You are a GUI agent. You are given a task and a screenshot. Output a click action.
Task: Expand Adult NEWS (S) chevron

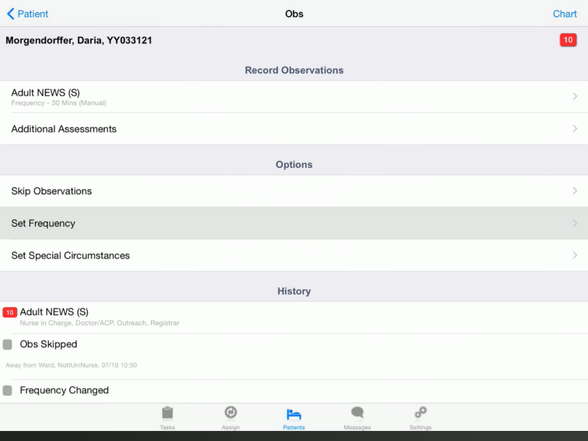pos(575,96)
